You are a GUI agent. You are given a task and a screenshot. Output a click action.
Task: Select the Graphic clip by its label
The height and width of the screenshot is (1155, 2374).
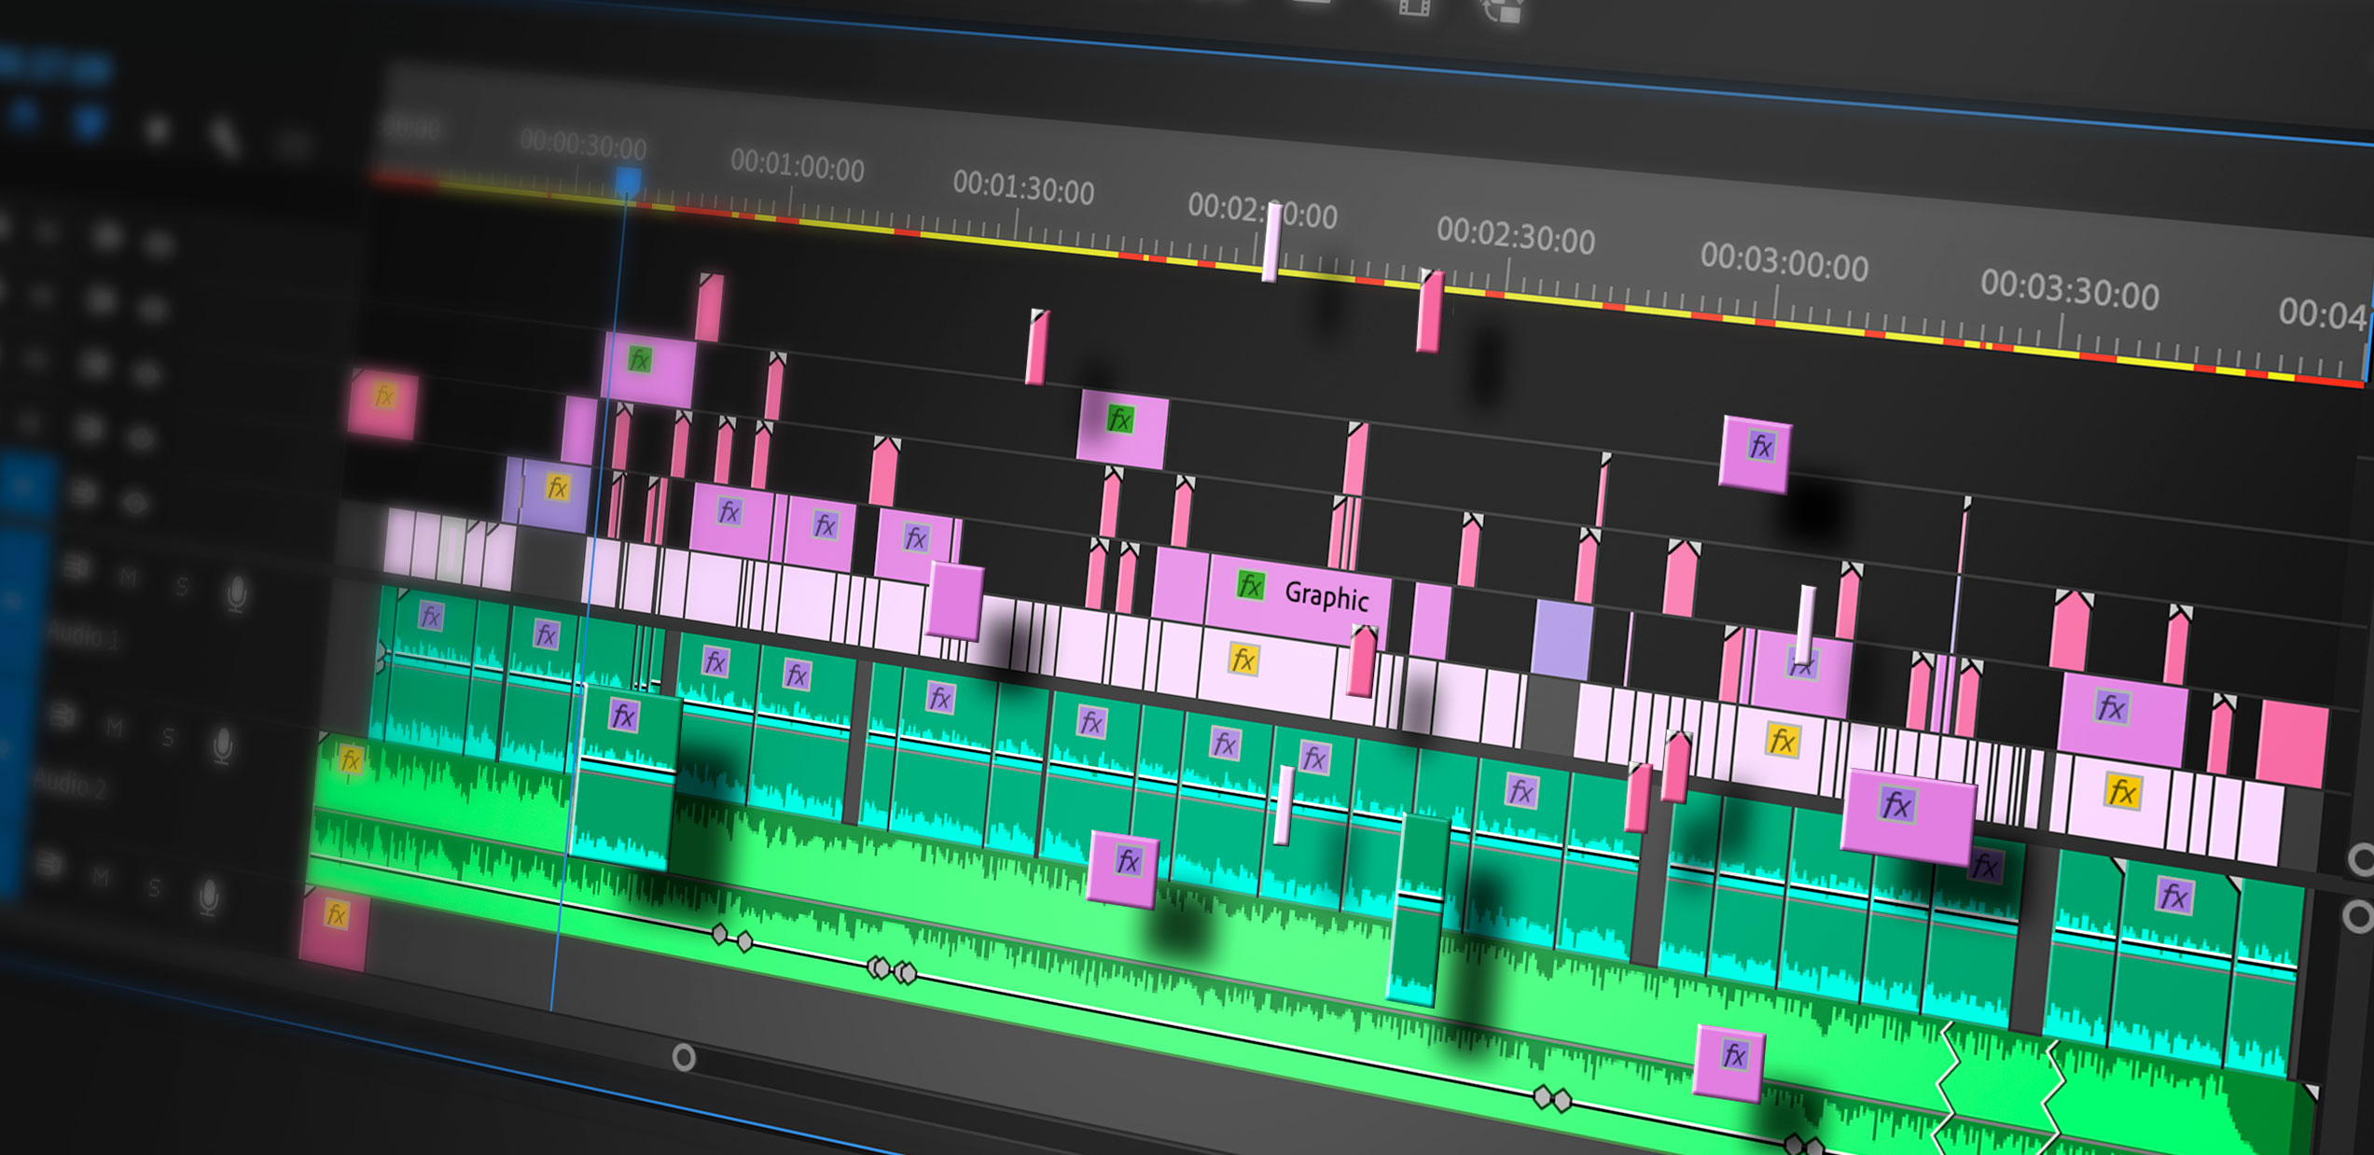click(1326, 595)
